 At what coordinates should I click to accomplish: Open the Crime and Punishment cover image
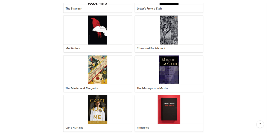pyautogui.click(x=169, y=30)
